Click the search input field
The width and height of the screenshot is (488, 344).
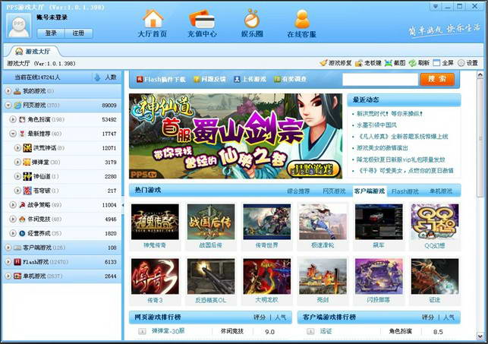click(x=380, y=80)
